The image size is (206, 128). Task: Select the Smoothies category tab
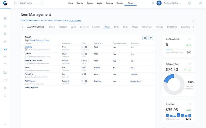[x=172, y=27]
